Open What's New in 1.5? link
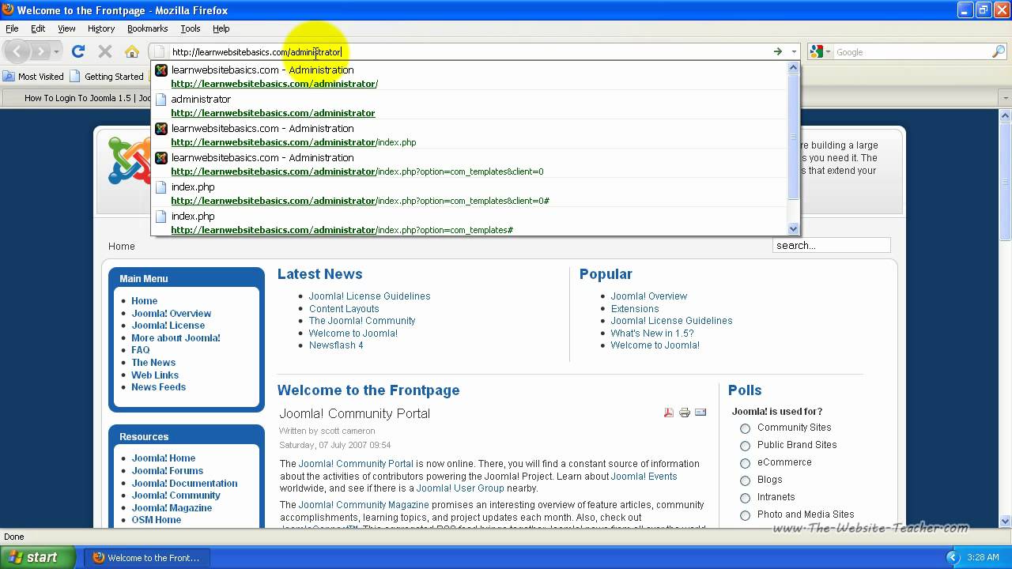This screenshot has height=569, width=1012. pyautogui.click(x=652, y=333)
